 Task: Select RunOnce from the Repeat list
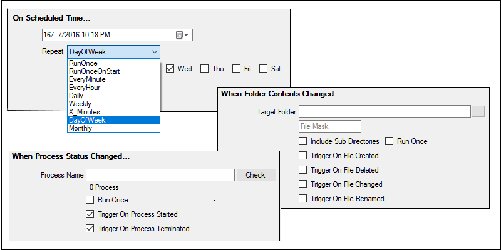pos(113,63)
